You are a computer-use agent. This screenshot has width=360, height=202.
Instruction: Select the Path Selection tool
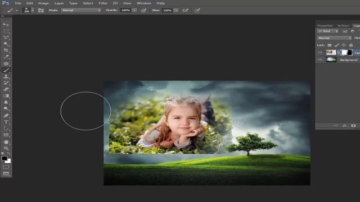[x=6, y=128]
